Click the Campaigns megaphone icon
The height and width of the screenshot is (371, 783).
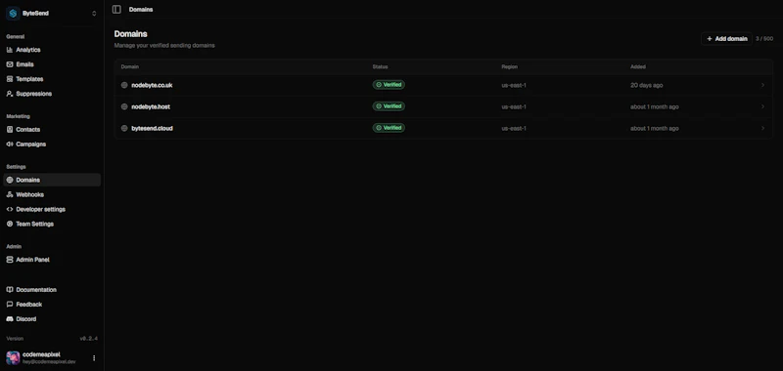(10, 144)
